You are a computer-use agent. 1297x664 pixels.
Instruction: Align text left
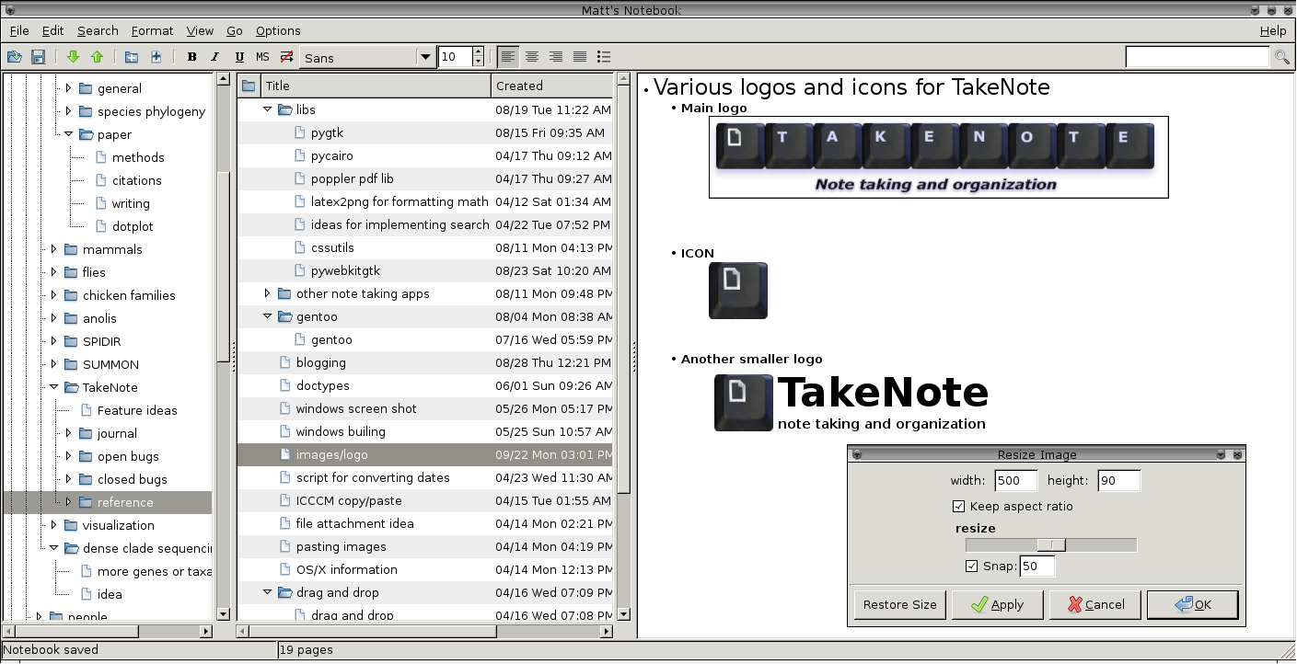point(508,57)
